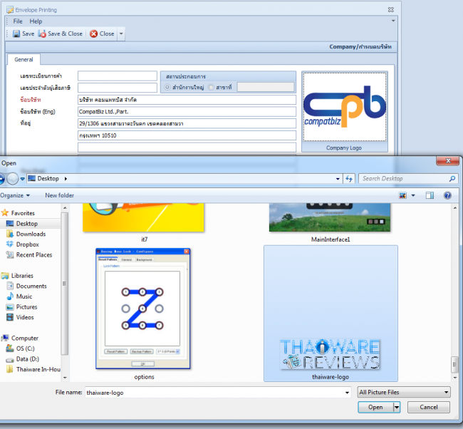463x429 pixels.
Task: Click the it7 image thumbnail
Action: pyautogui.click(x=143, y=217)
